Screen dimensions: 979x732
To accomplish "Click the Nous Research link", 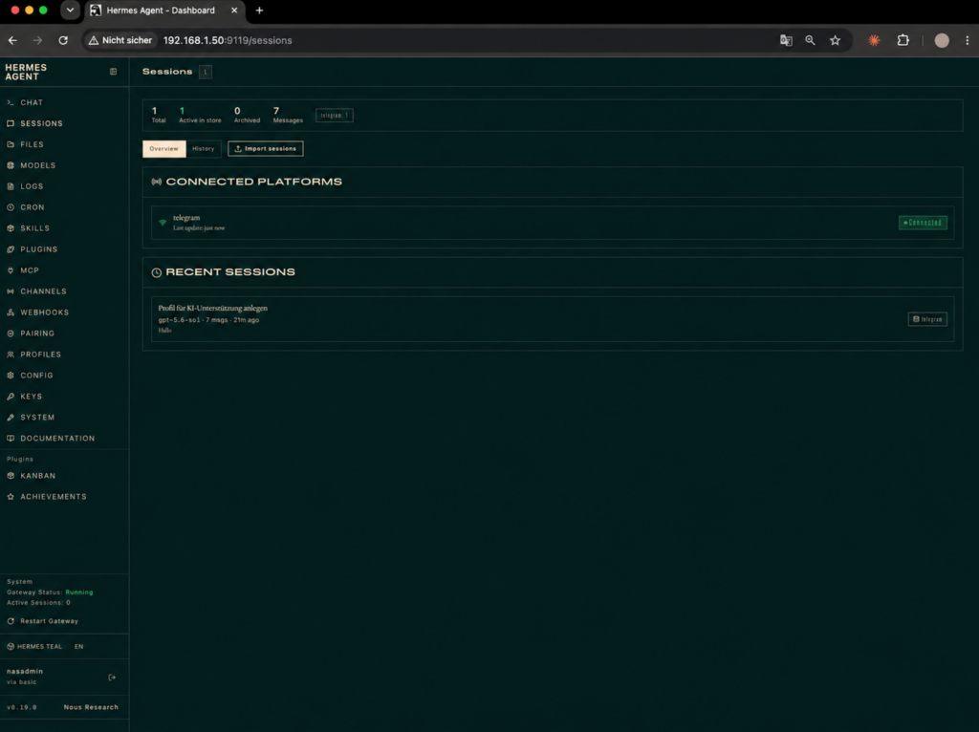I will coord(91,707).
